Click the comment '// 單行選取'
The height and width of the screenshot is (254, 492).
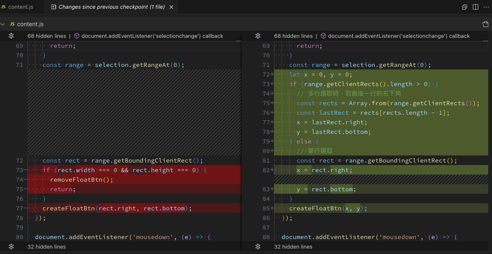pos(314,151)
